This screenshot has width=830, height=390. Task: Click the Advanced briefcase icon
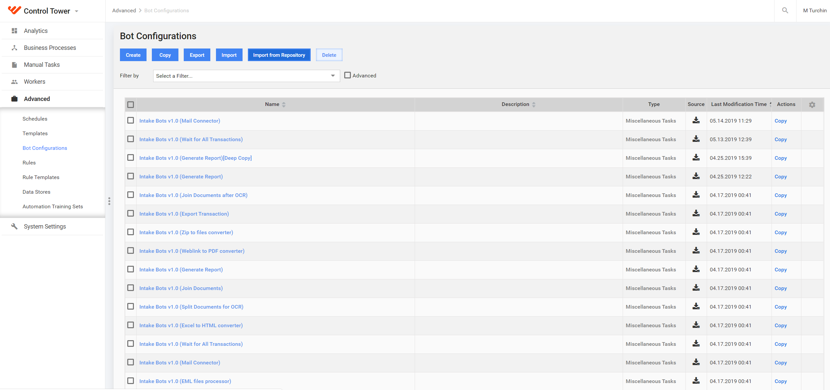point(14,99)
